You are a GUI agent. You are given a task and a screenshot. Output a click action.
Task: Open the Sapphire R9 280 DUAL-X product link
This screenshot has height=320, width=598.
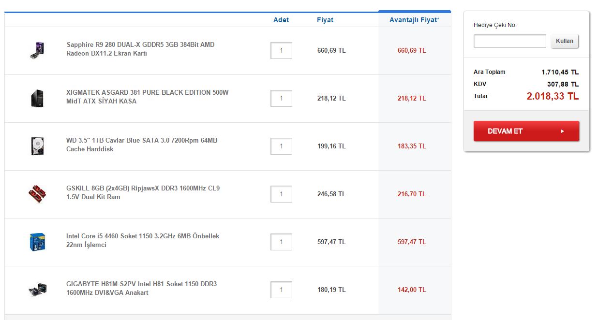[x=140, y=49]
